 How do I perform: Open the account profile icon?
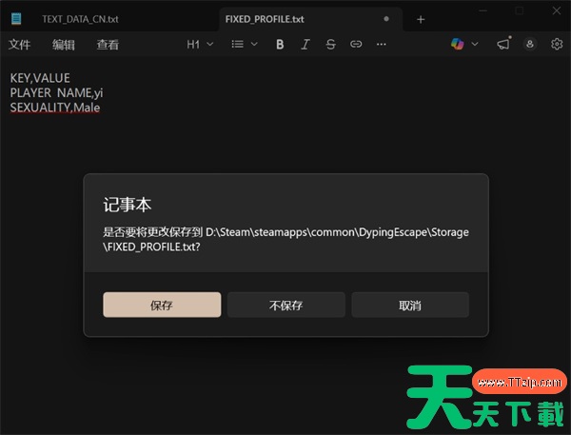click(x=530, y=44)
